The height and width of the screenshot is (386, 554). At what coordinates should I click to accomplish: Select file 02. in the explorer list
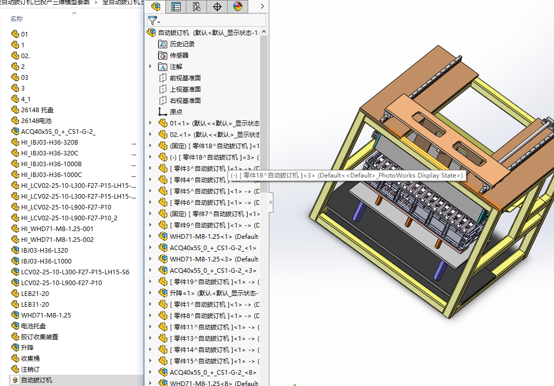[x=21, y=56]
